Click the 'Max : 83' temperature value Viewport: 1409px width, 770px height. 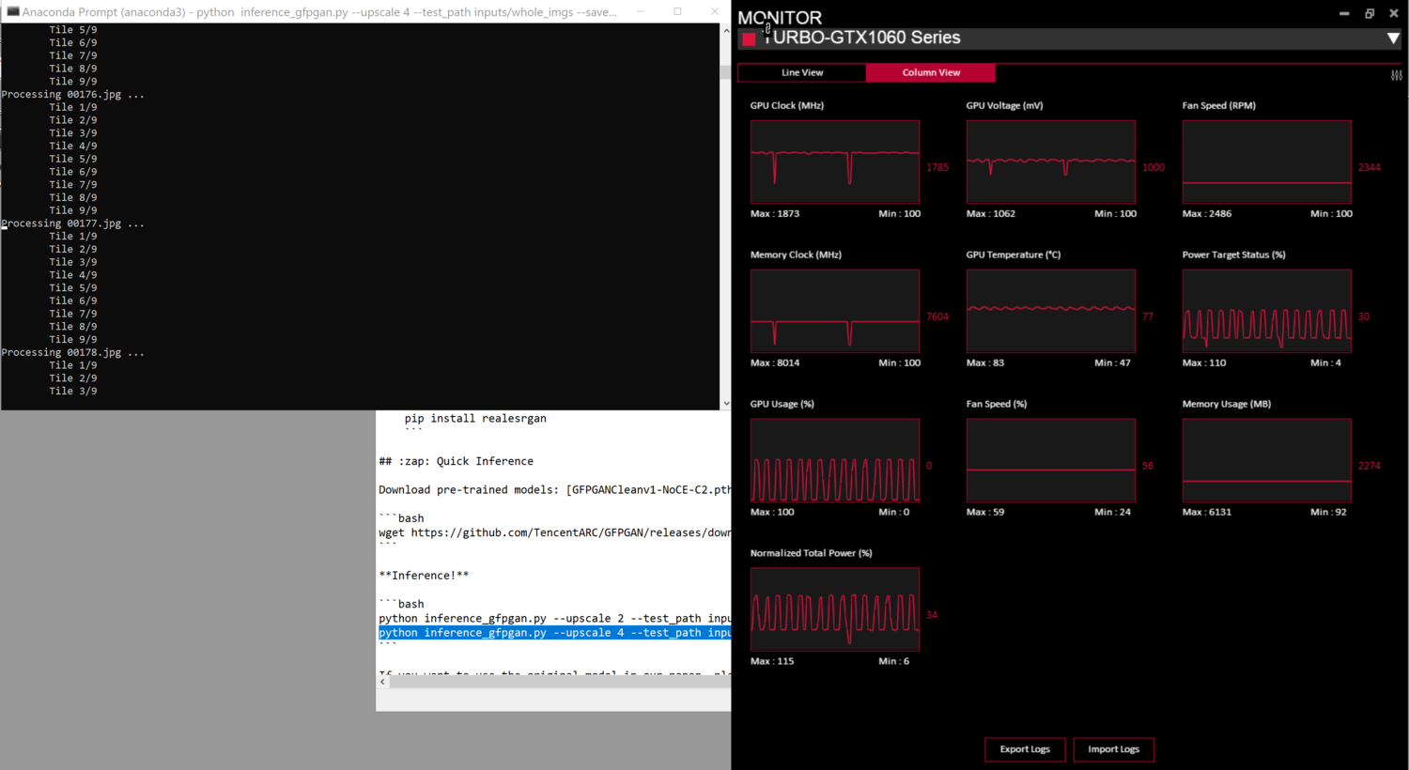pyautogui.click(x=985, y=363)
